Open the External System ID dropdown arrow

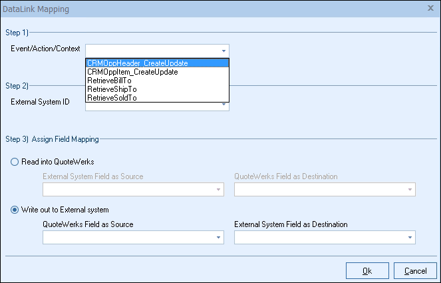pyautogui.click(x=224, y=105)
